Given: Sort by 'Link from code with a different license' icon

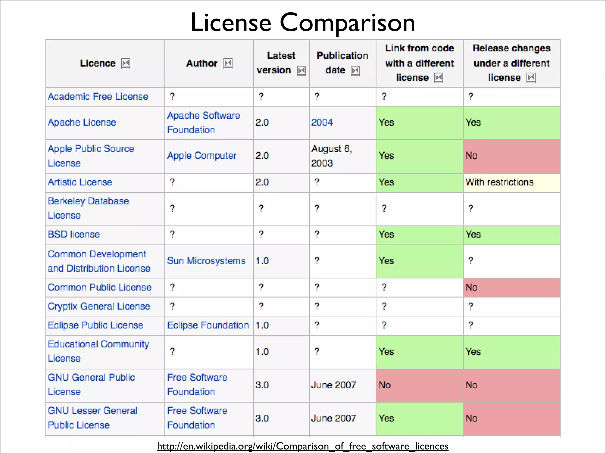Looking at the screenshot, I should point(439,78).
